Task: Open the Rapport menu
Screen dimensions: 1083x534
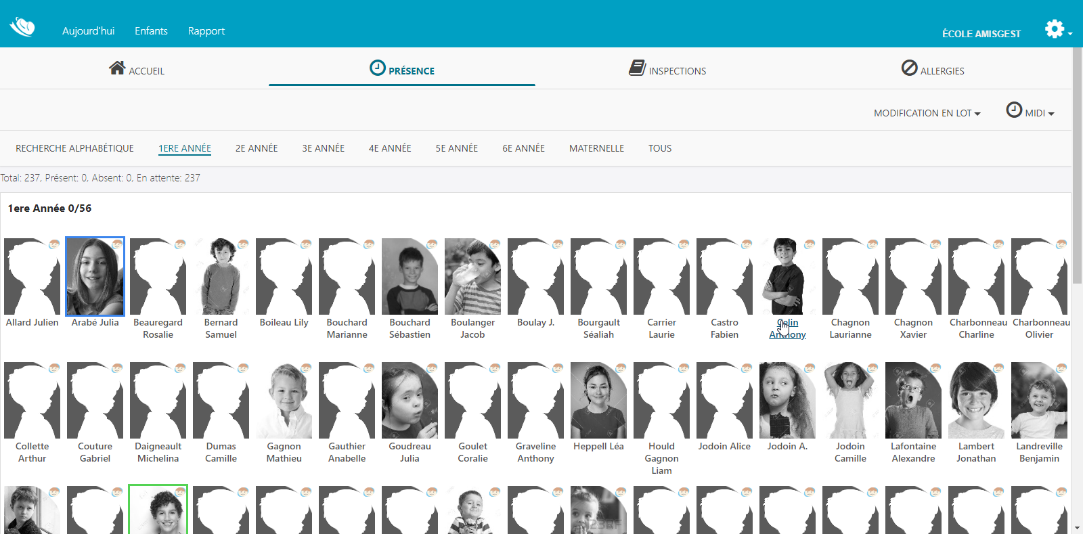Action: coord(206,31)
